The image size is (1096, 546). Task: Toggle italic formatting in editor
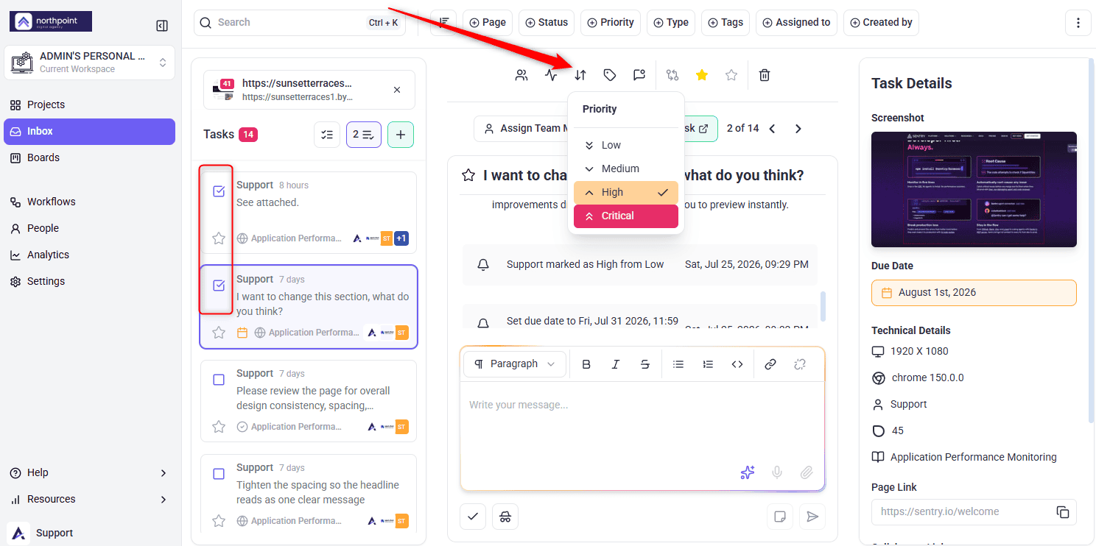(616, 364)
